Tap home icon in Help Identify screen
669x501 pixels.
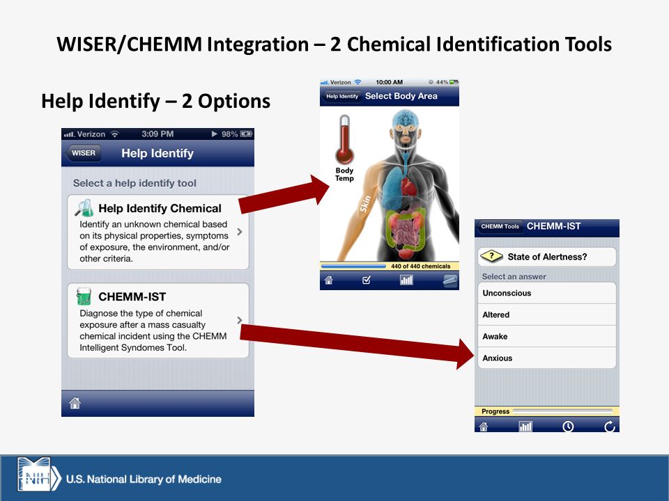click(75, 403)
